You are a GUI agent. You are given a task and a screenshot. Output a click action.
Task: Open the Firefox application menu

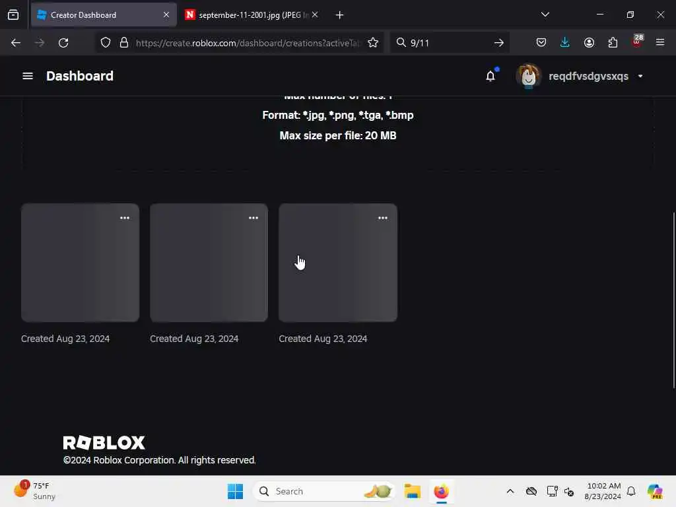click(660, 42)
